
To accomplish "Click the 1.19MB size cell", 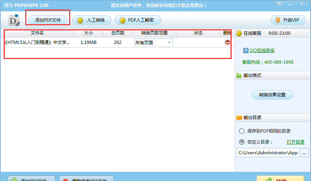I will [x=89, y=43].
